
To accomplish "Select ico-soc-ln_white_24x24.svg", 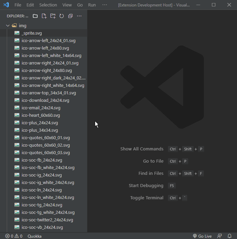I will point(44,197).
